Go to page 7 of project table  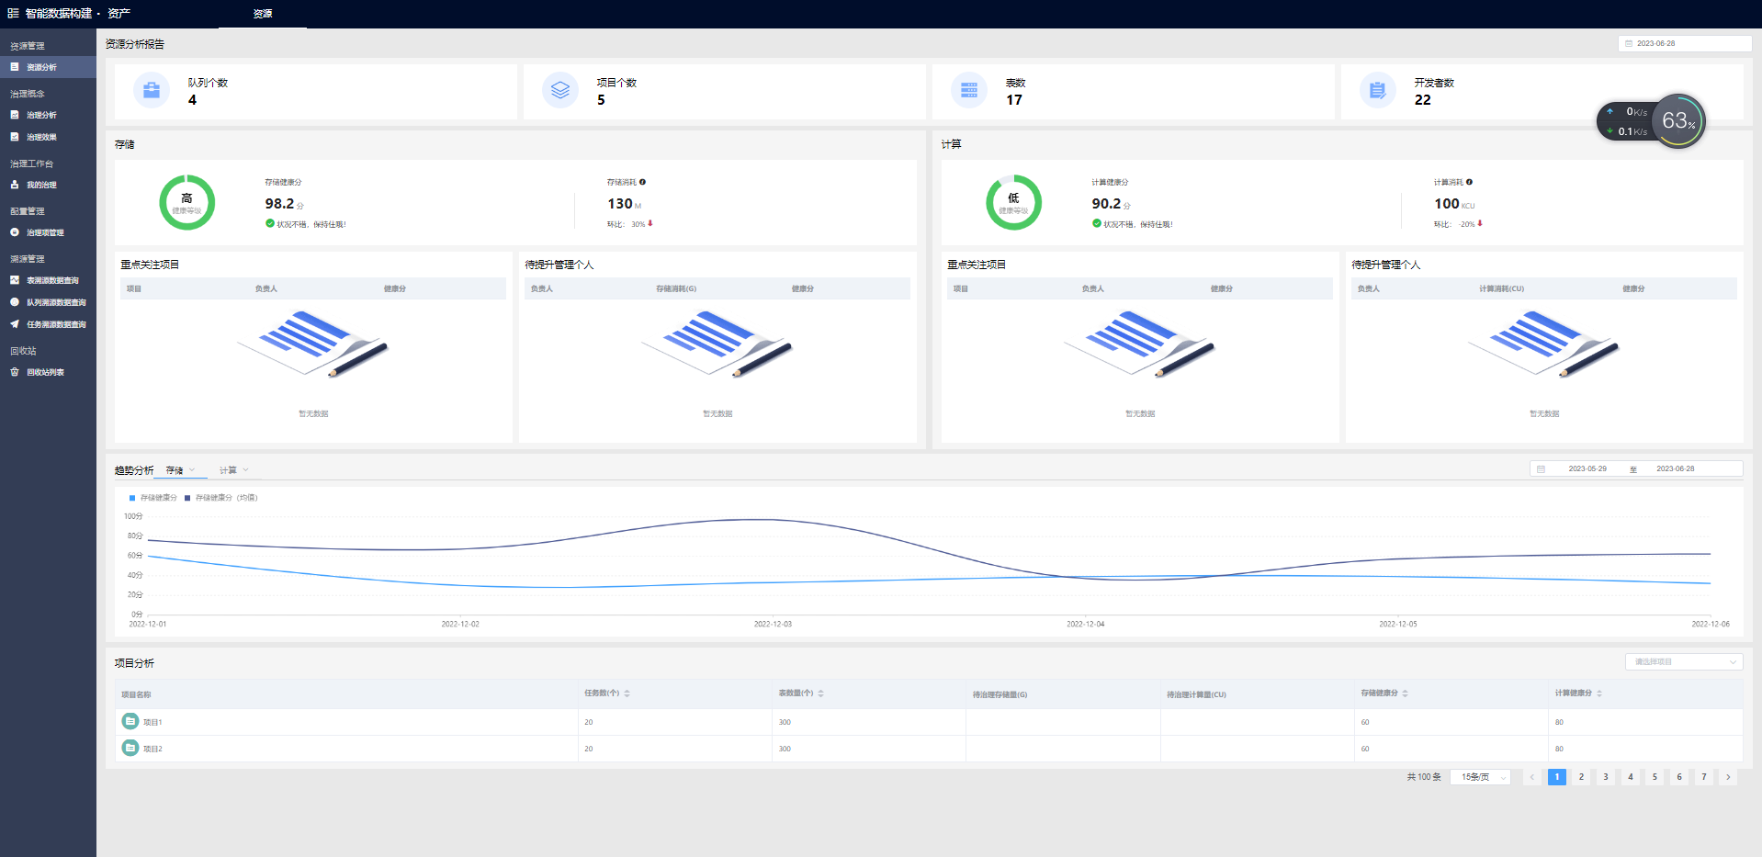(1704, 777)
